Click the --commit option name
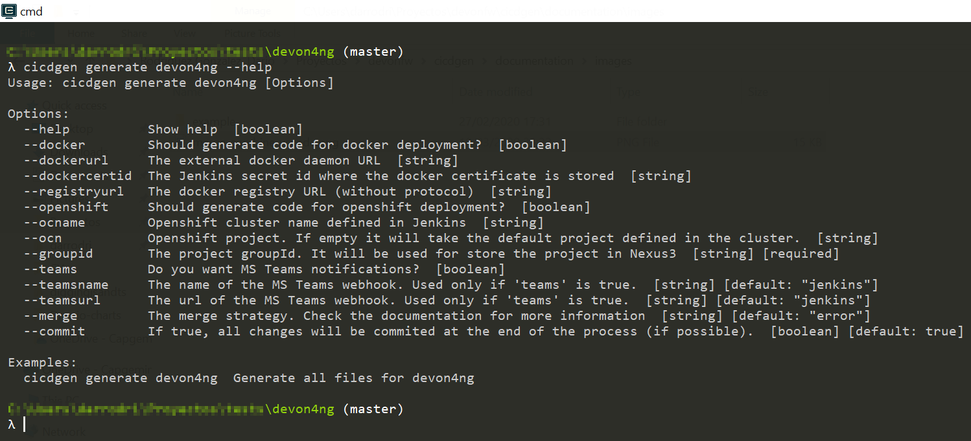Image resolution: width=971 pixels, height=441 pixels. point(54,332)
